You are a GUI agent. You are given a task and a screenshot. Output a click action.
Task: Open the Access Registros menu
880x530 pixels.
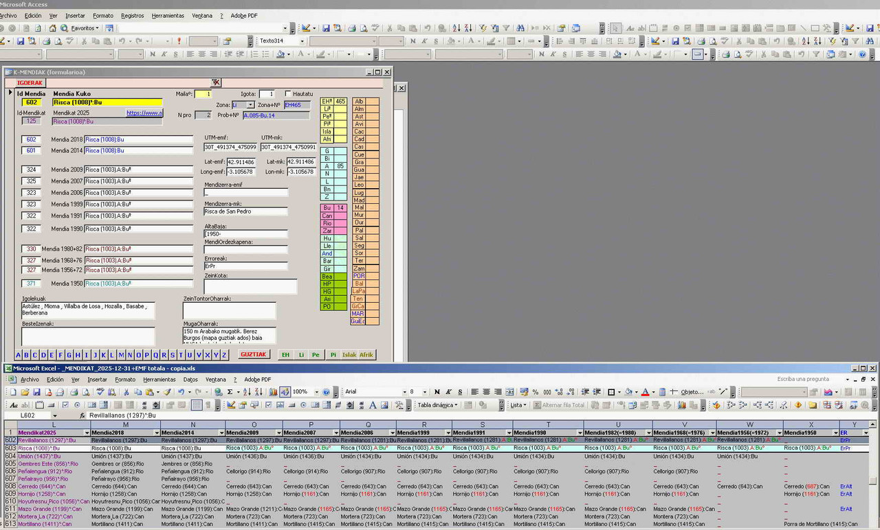[x=133, y=15]
